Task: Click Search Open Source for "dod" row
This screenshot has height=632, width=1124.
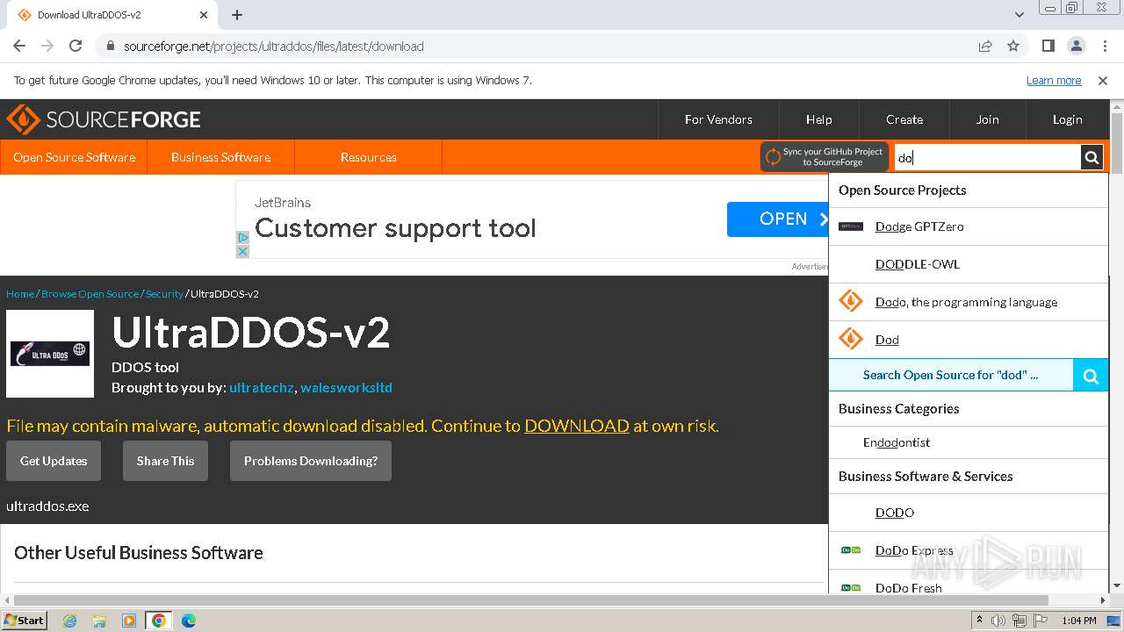Action: [951, 375]
